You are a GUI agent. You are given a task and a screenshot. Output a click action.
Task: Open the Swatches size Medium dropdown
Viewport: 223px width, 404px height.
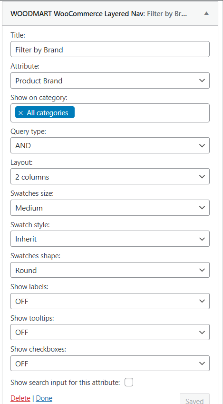click(110, 208)
